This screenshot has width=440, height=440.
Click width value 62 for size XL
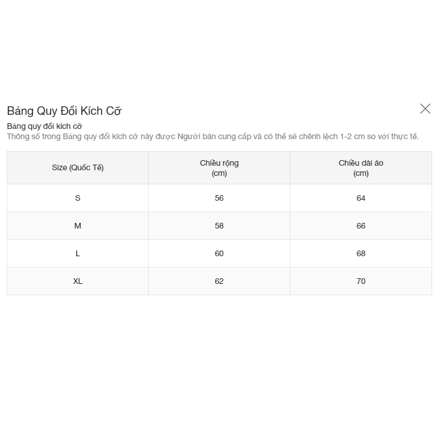(219, 281)
